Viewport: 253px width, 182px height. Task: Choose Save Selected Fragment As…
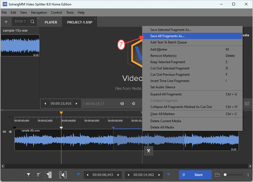[192, 30]
